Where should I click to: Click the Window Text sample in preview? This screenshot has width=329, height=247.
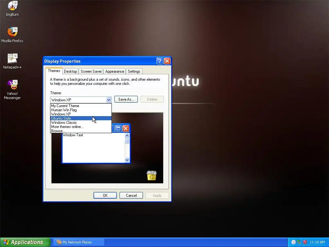[x=73, y=135]
